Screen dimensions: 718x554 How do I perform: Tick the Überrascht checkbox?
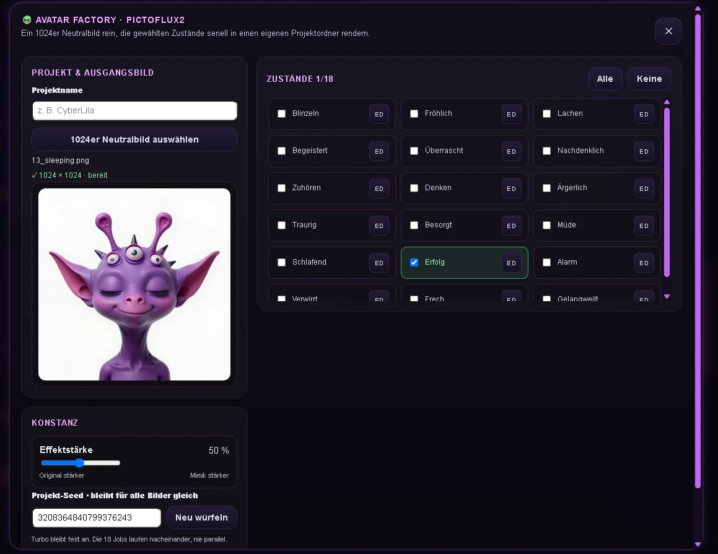[x=414, y=151]
